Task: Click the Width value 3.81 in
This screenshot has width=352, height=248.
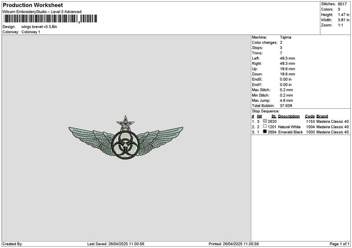Action: tap(343, 20)
